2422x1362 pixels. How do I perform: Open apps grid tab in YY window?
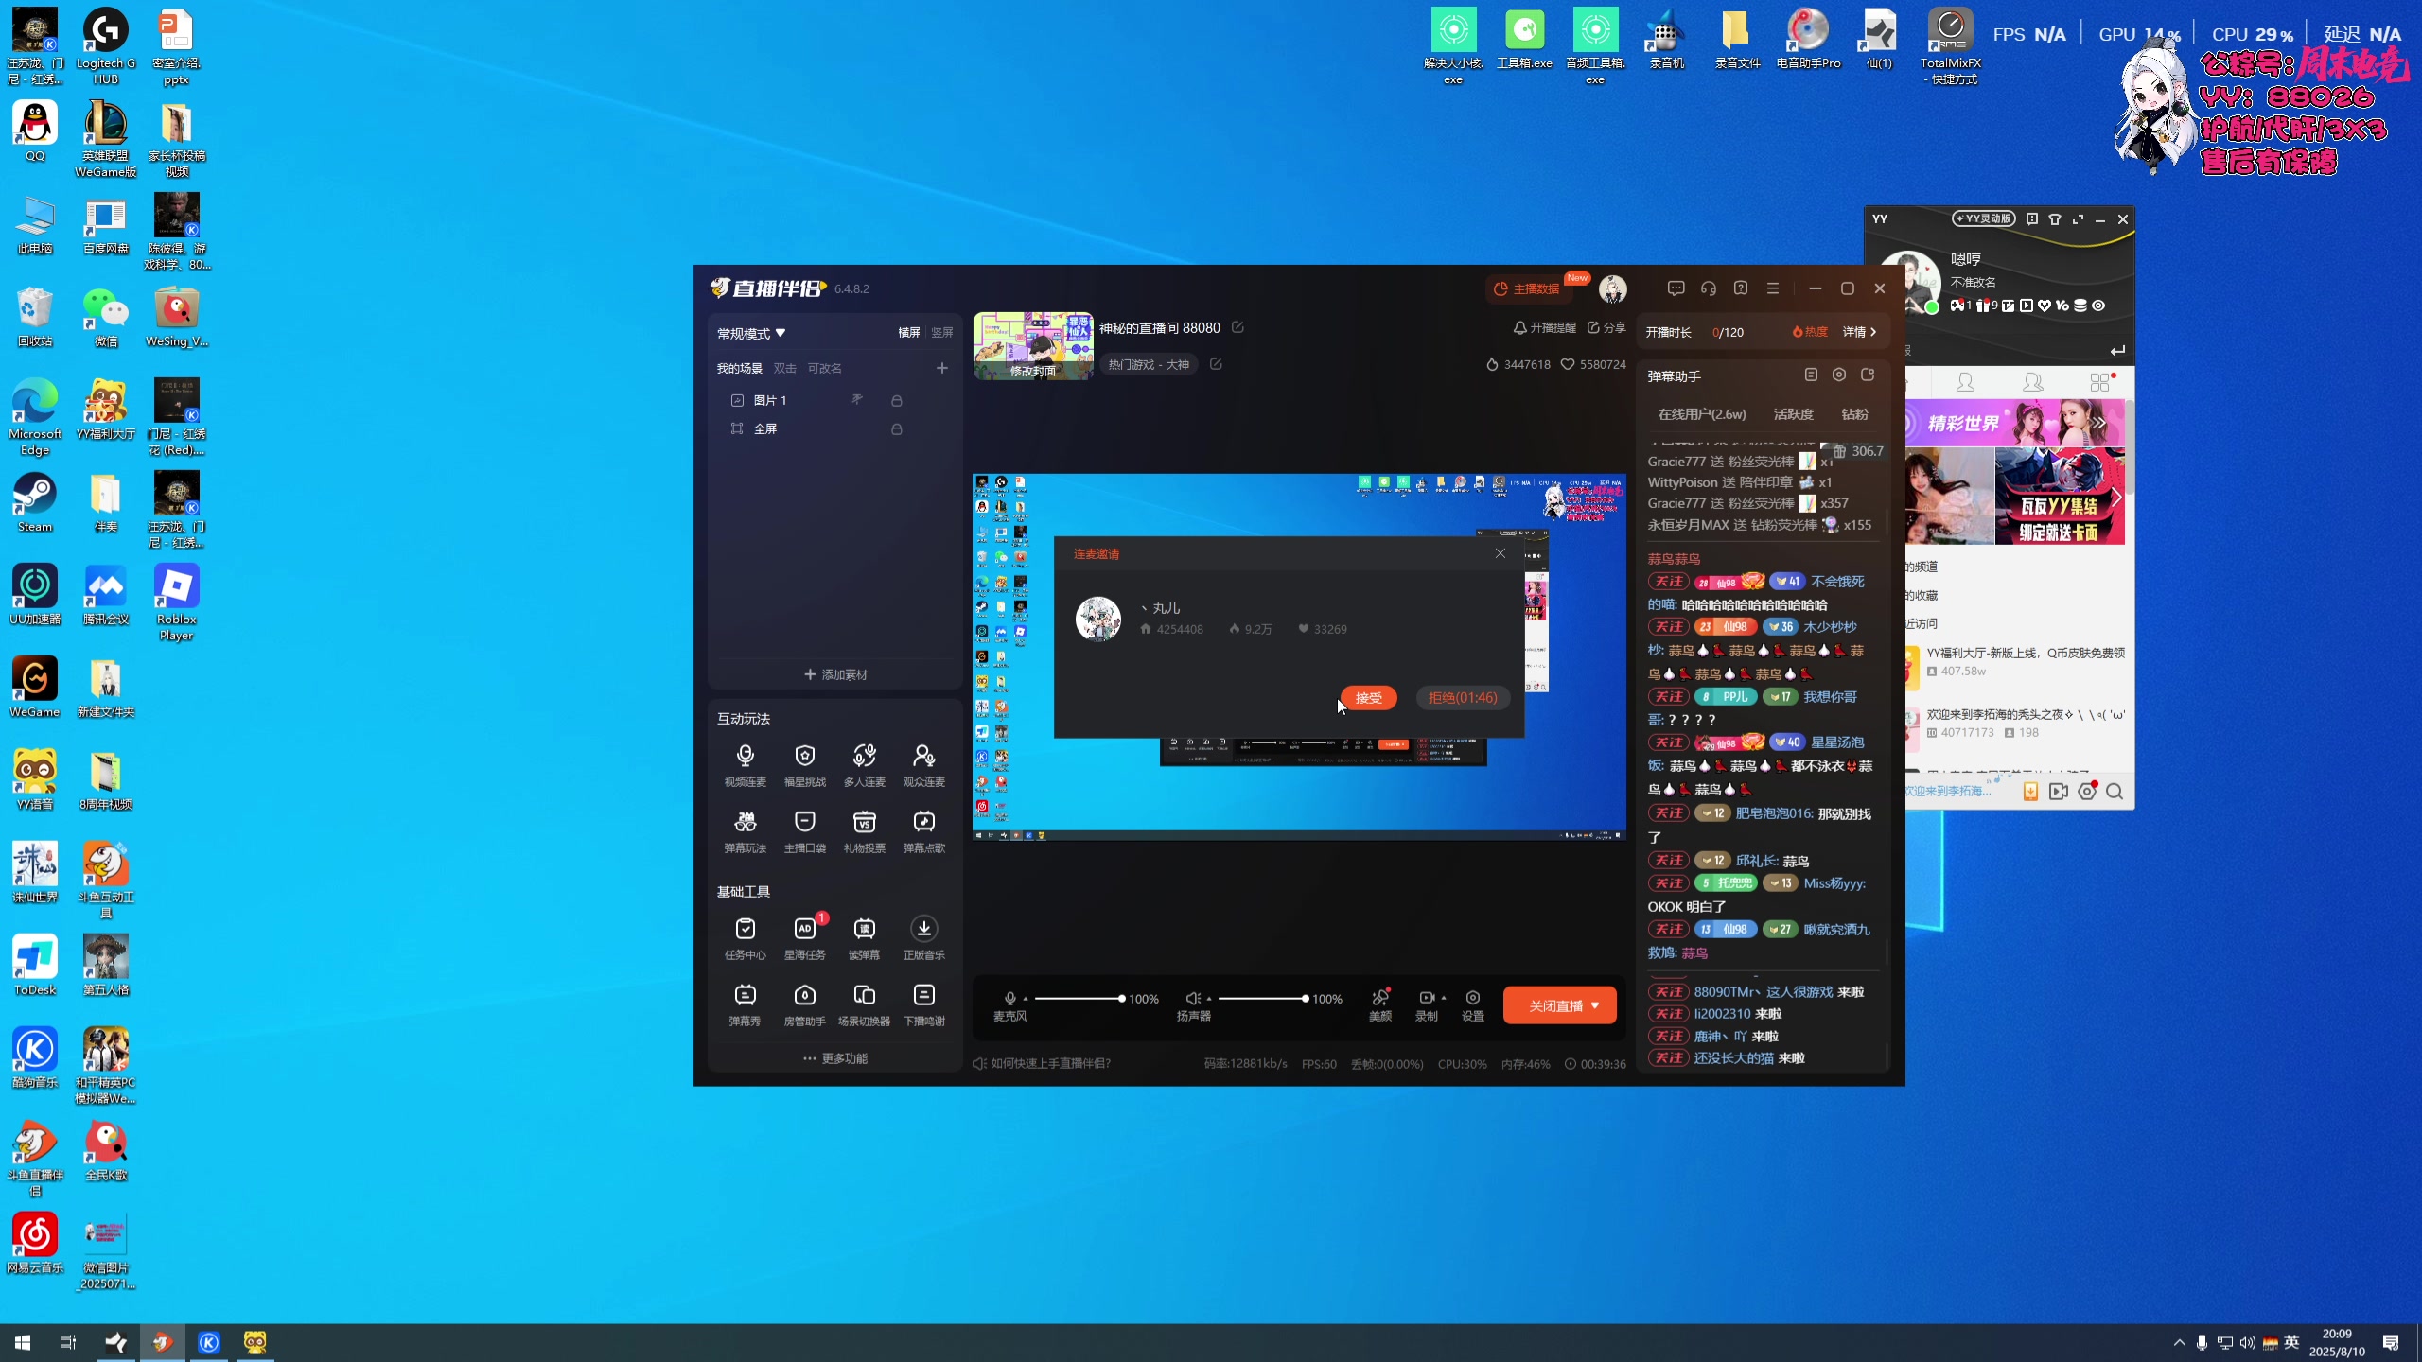2100,382
